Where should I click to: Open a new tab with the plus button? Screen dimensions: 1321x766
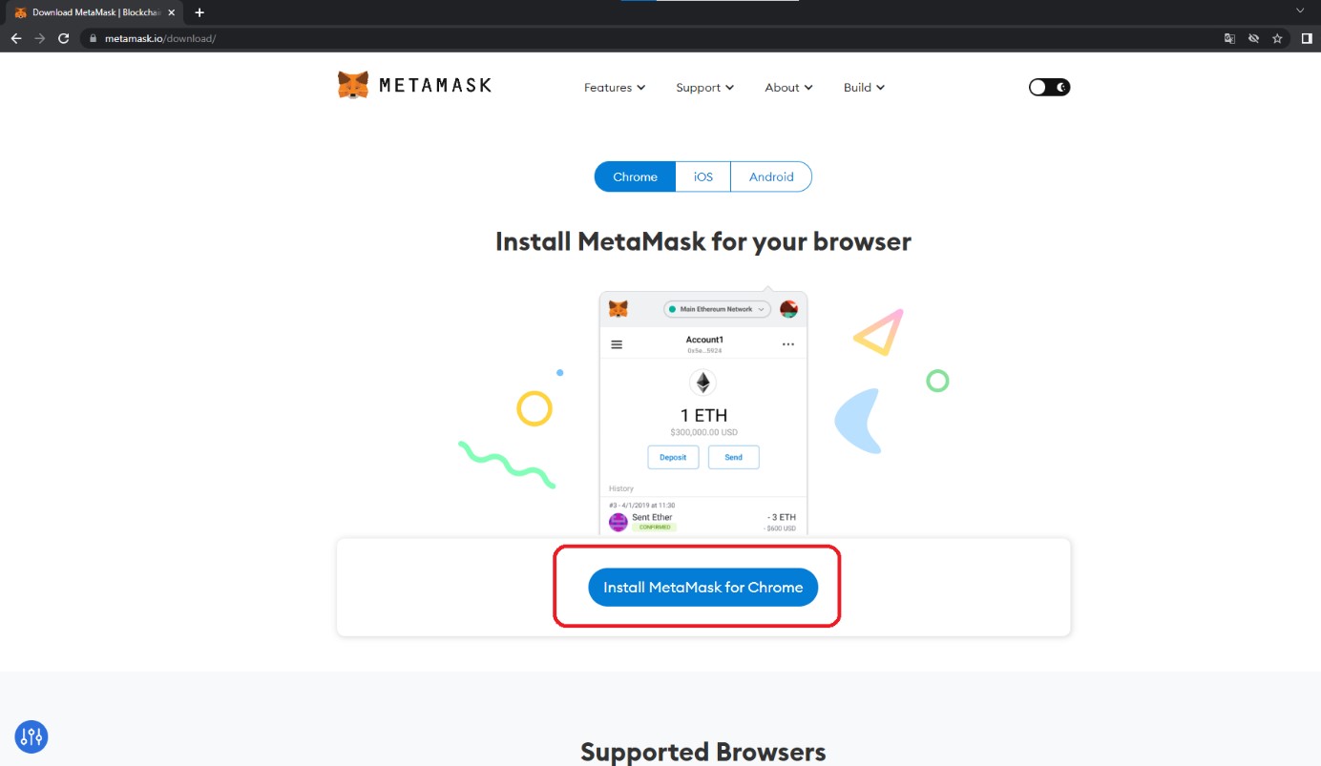click(199, 12)
